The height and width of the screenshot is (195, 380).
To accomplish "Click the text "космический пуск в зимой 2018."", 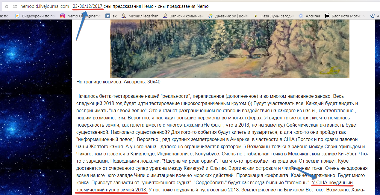I will [x=112, y=190].
